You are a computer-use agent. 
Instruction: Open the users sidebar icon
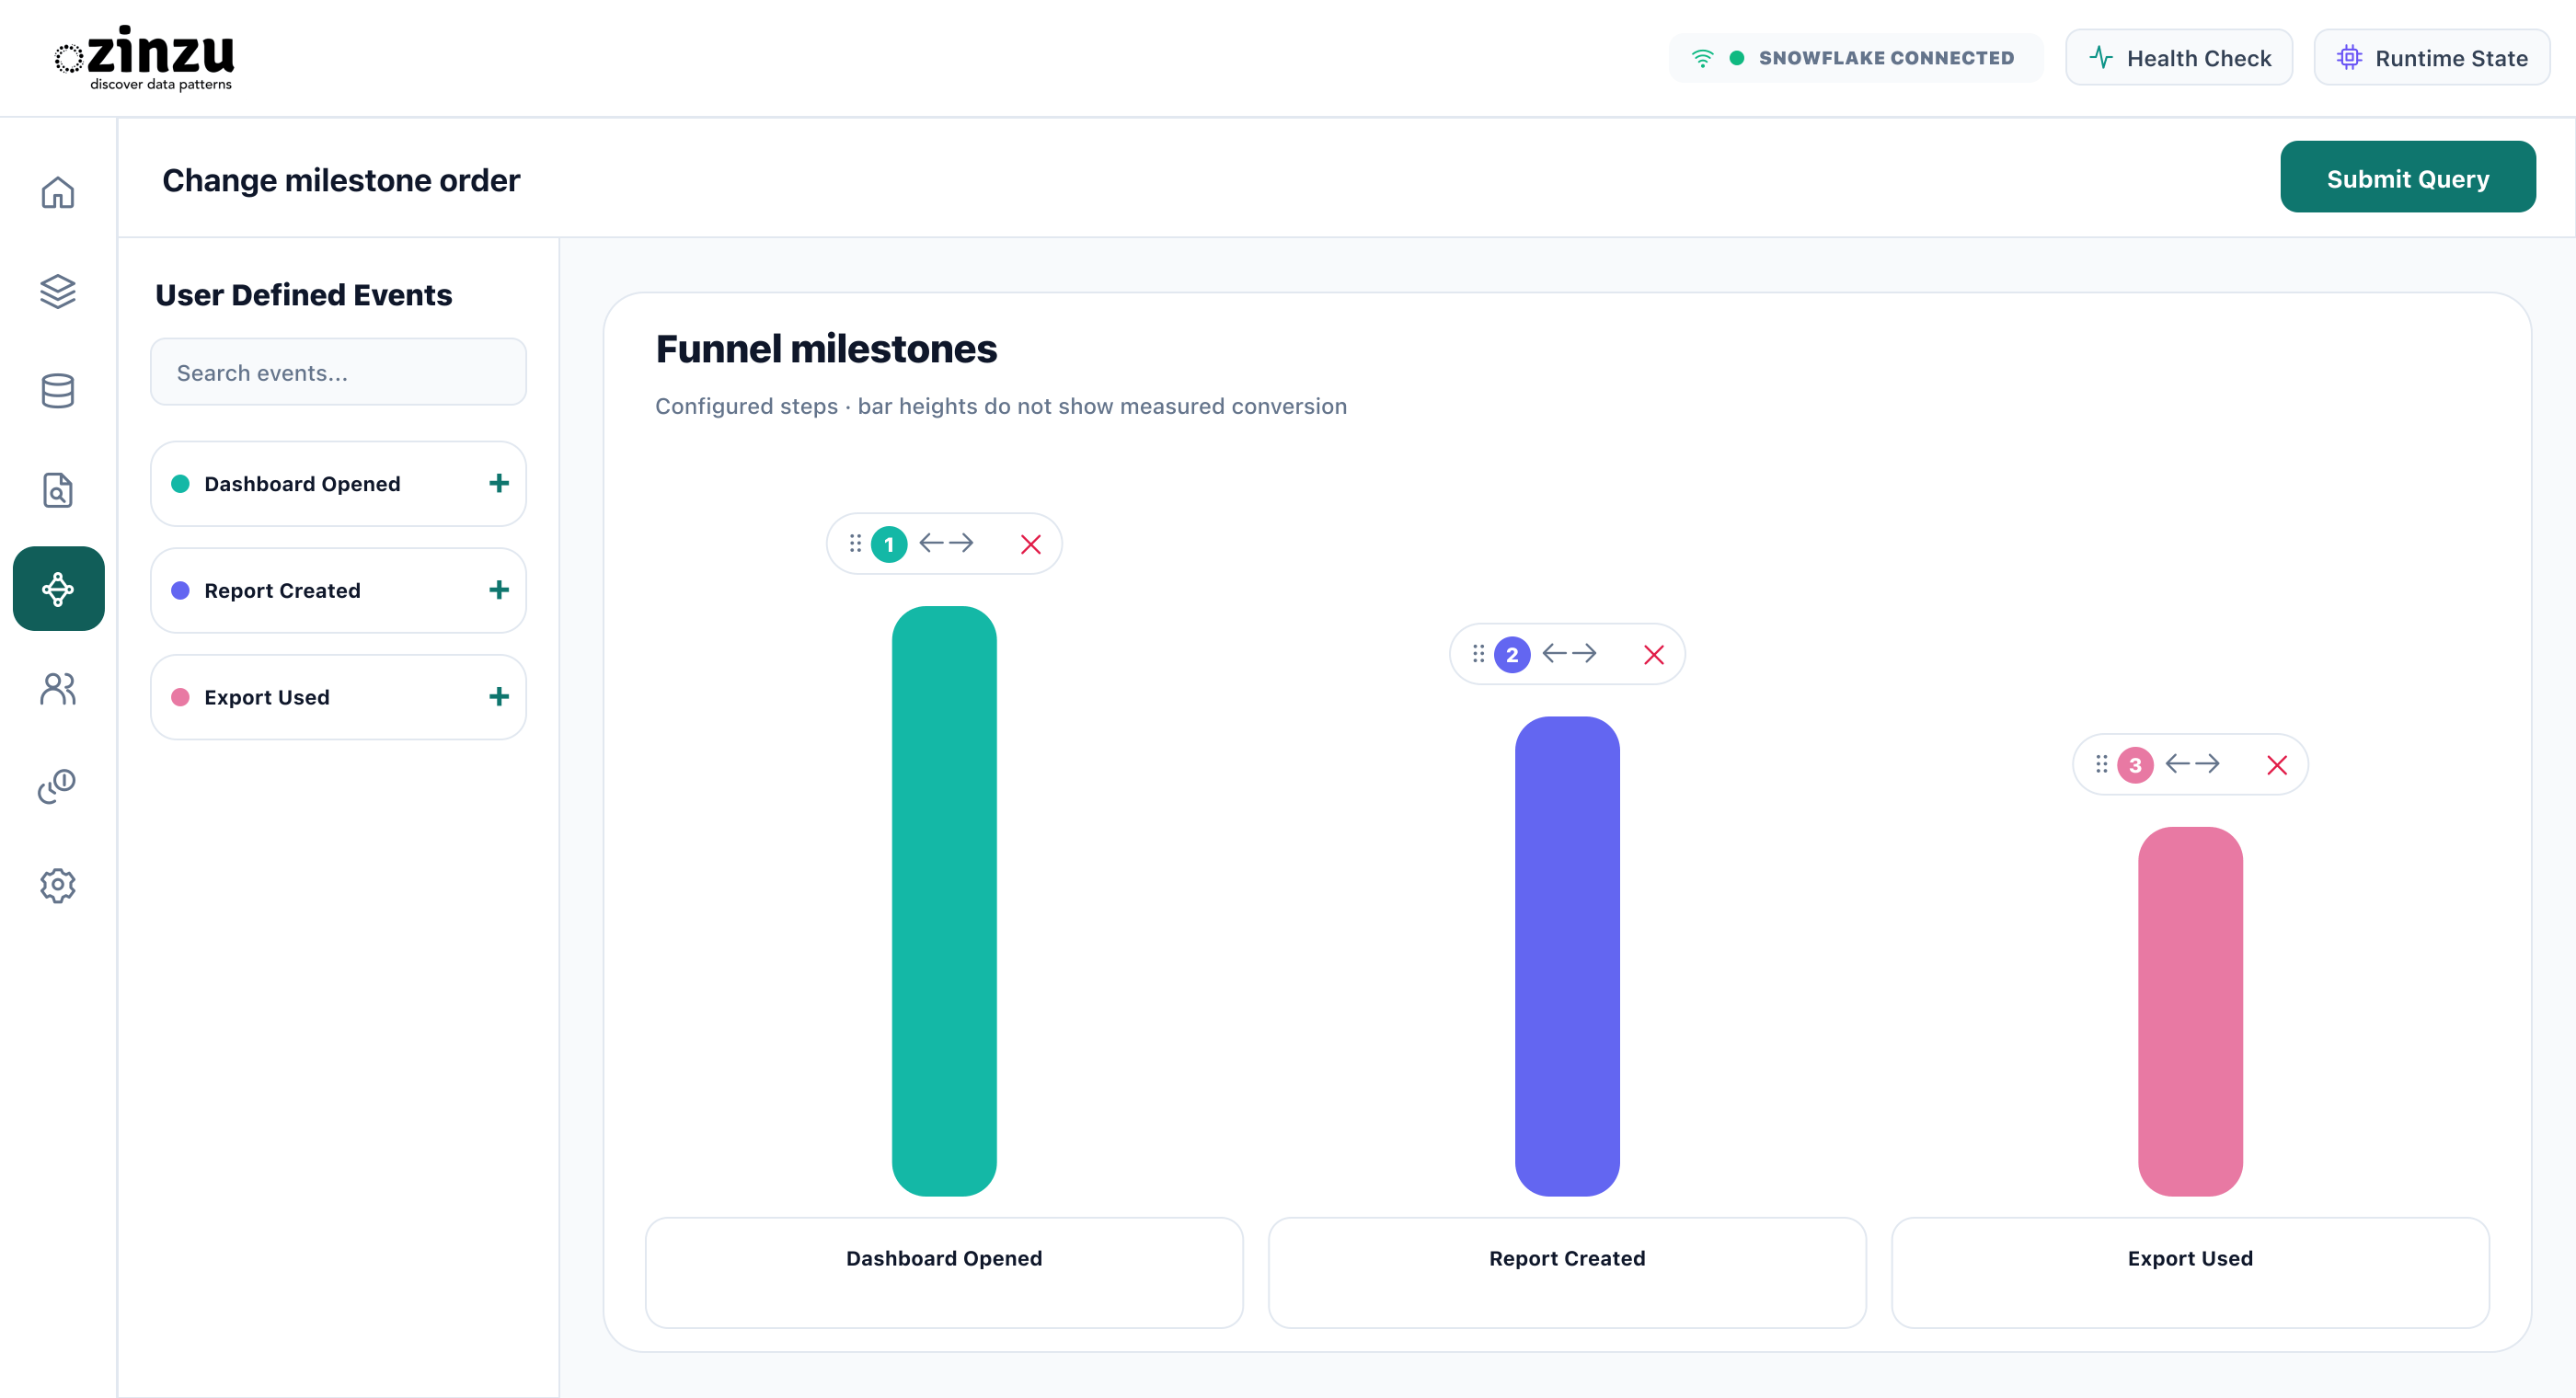coord(58,688)
